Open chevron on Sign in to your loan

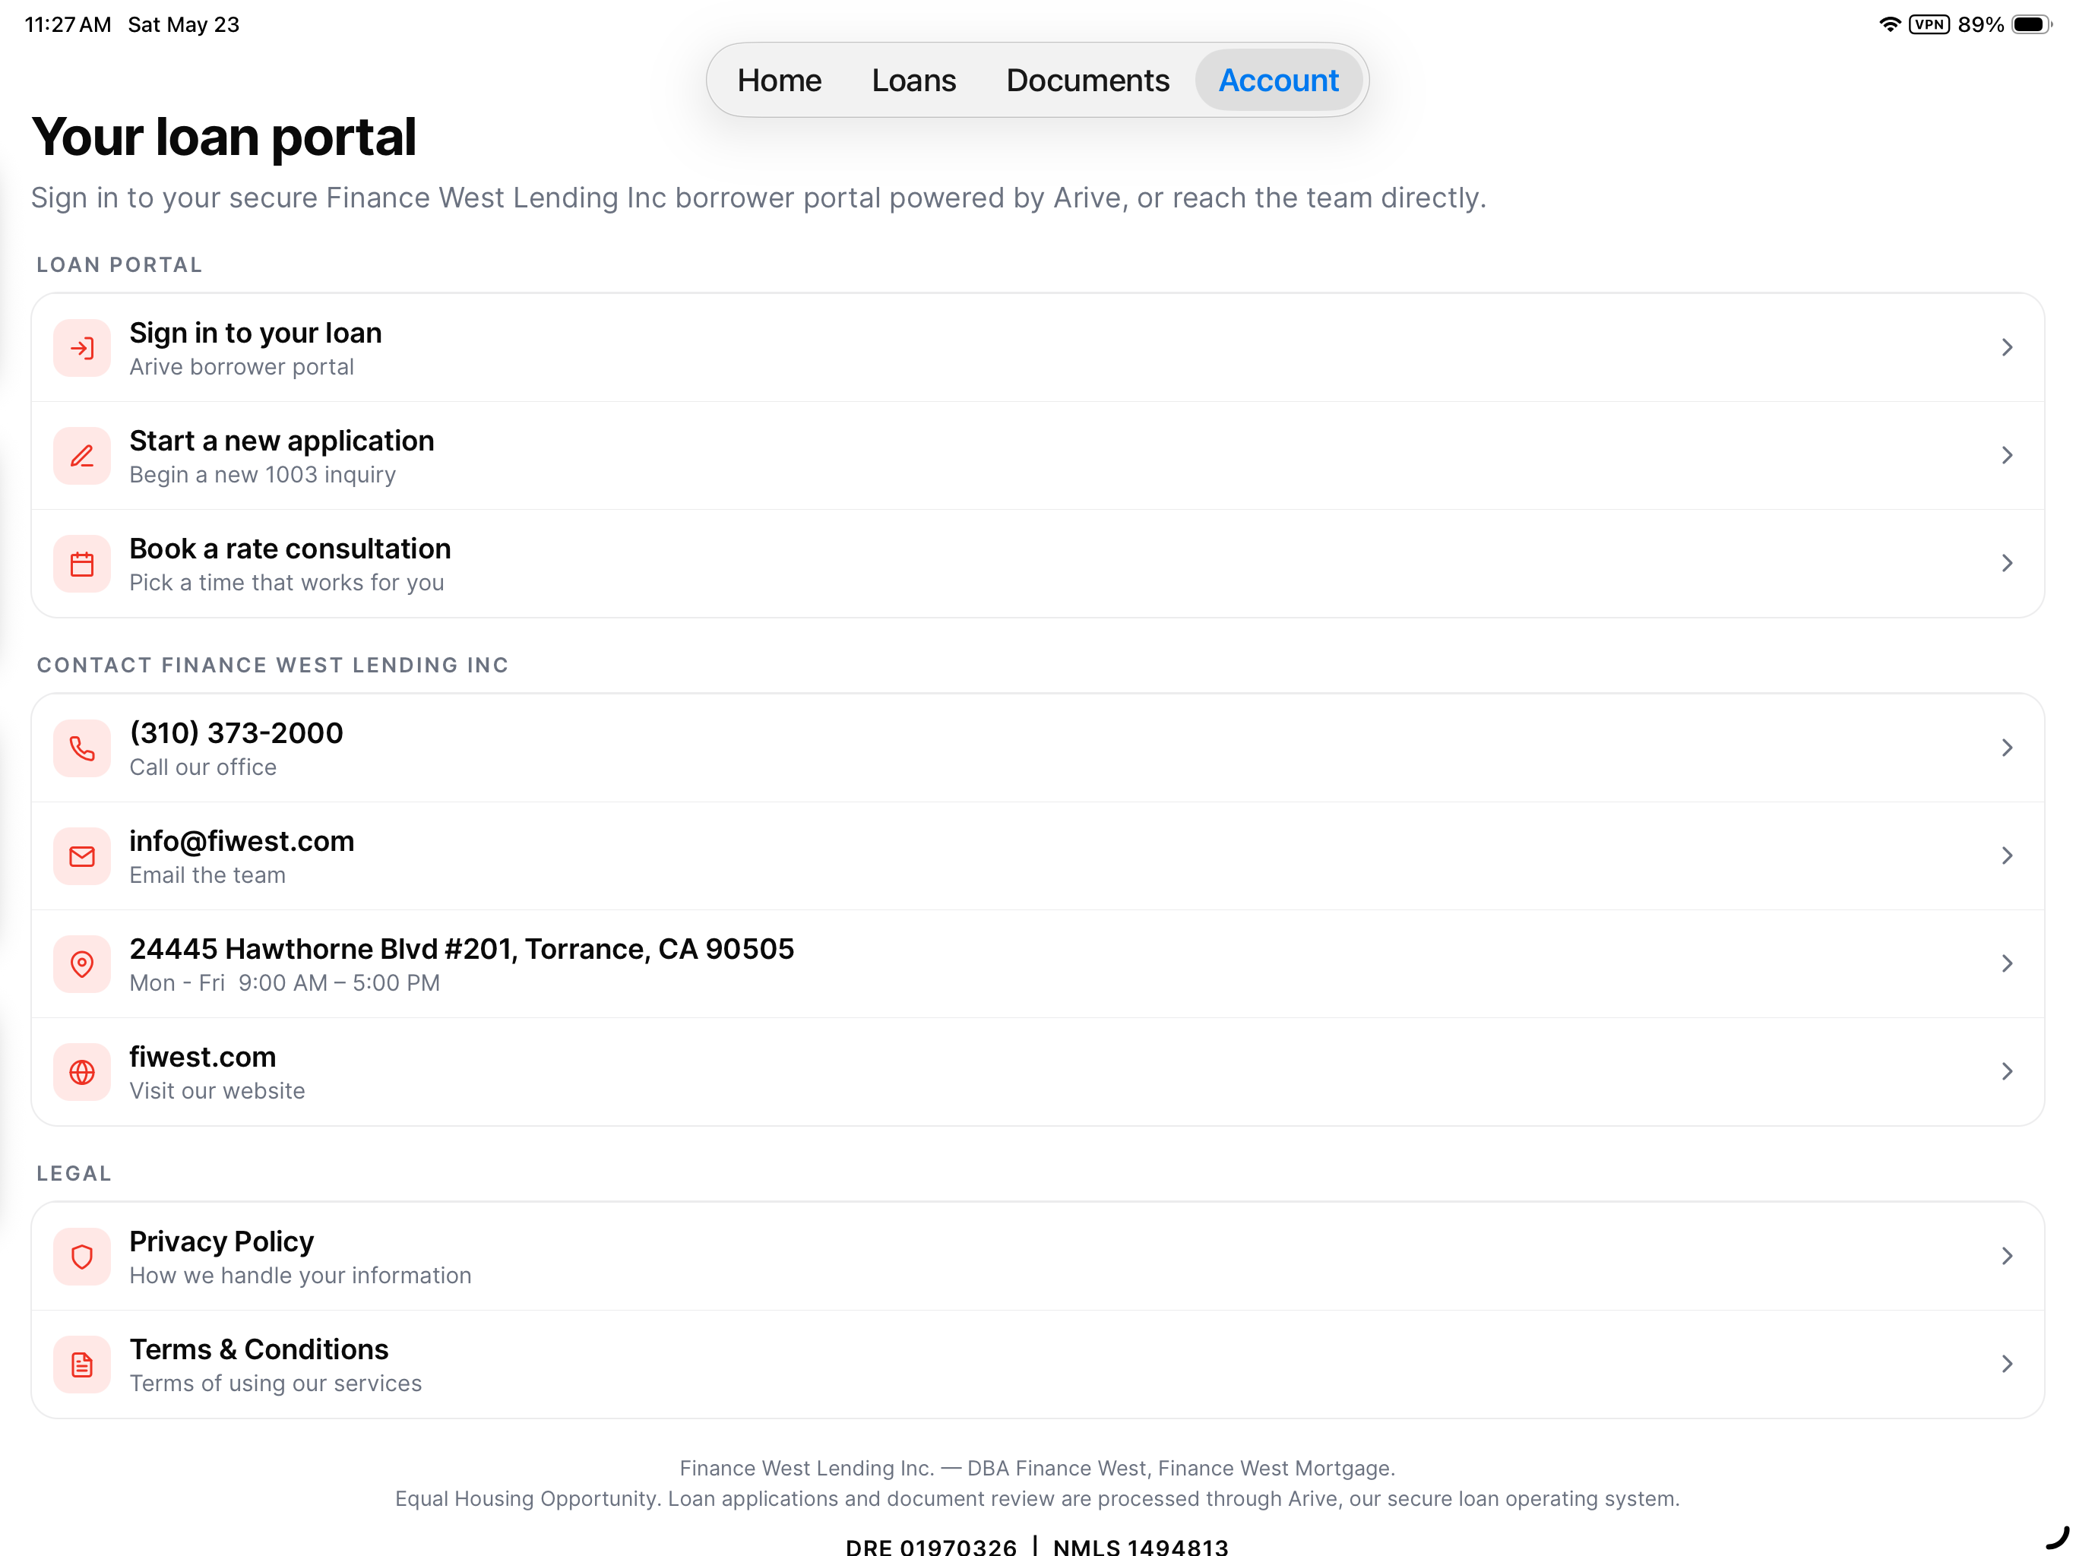[2007, 348]
